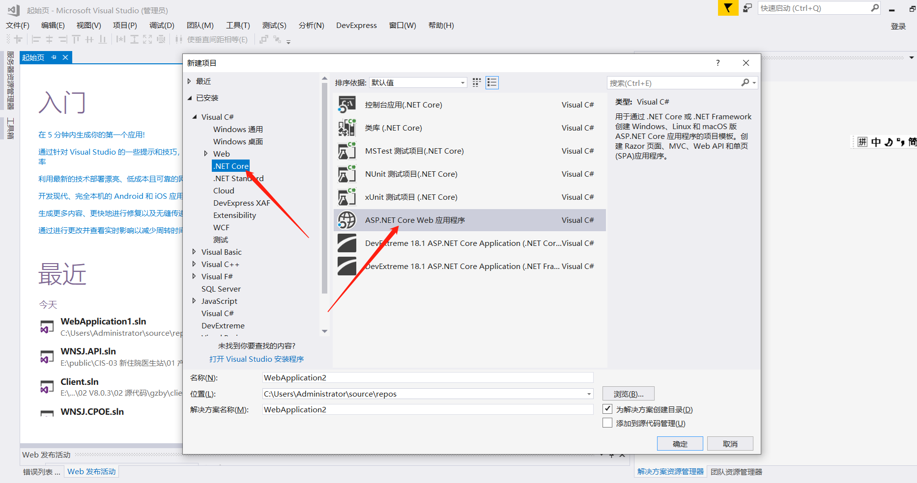The image size is (917, 483).
Task: Click the console app (.NET Core) template icon
Action: pos(347,105)
